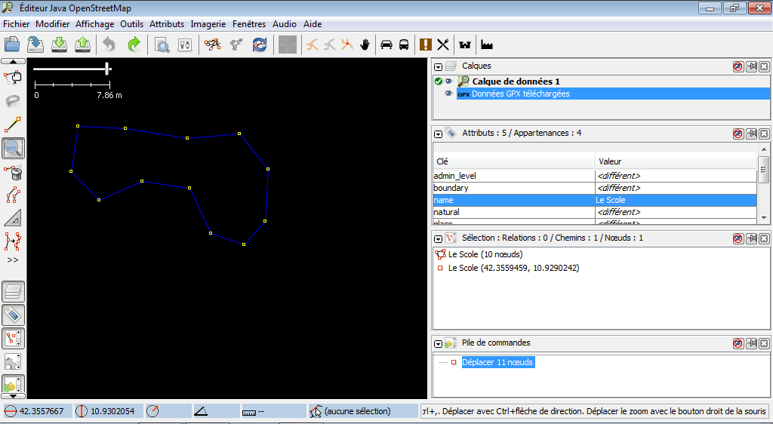Select the draw nodes tool
Screen dimensions: 773x424
pos(13,124)
